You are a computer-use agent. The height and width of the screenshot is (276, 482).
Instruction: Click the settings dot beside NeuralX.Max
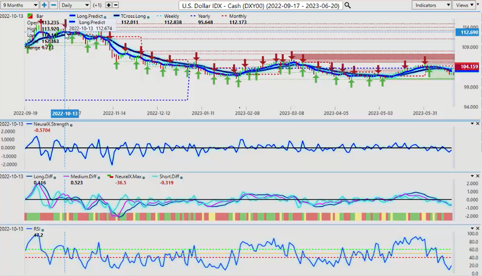[x=144, y=177]
